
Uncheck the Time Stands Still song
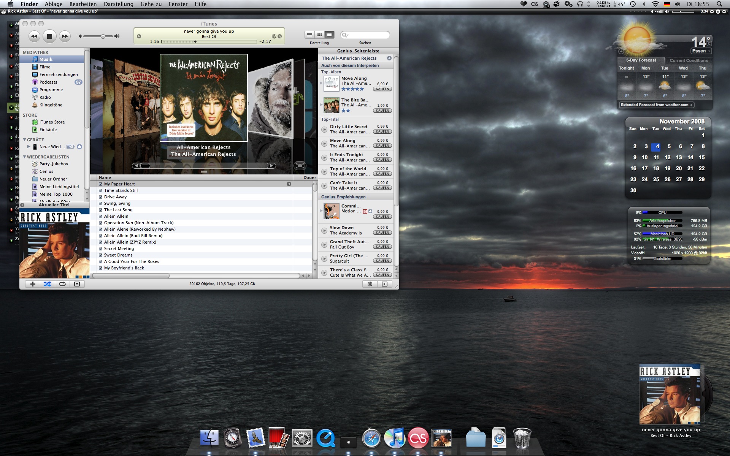coord(101,190)
